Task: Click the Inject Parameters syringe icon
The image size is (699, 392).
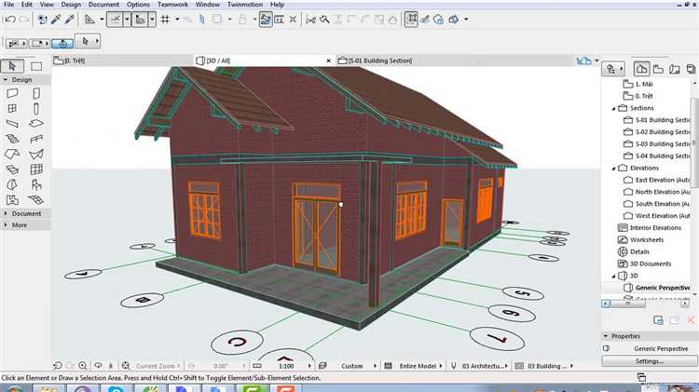Action: click(x=70, y=20)
